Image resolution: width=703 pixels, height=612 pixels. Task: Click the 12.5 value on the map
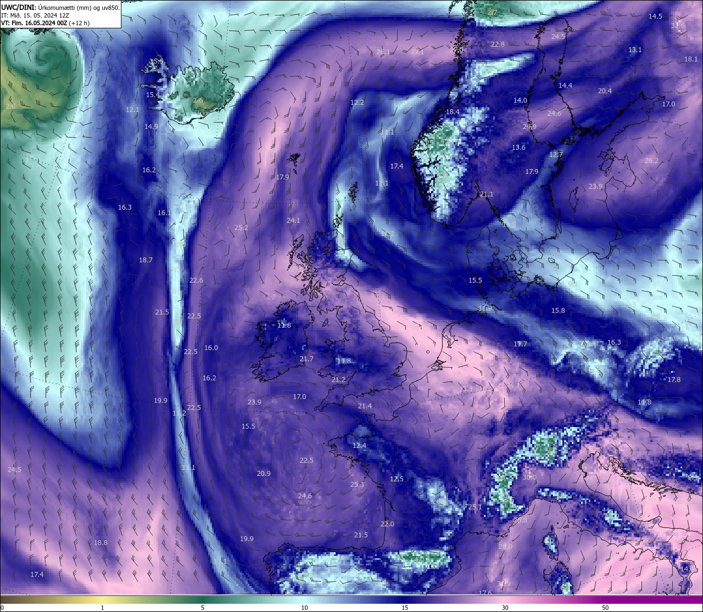click(x=397, y=479)
